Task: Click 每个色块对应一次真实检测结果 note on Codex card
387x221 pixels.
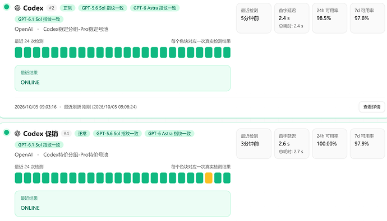Action: [201, 41]
